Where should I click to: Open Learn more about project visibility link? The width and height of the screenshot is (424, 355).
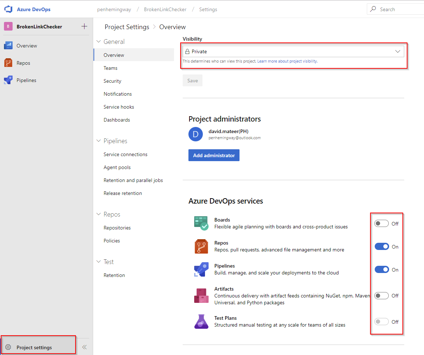[287, 62]
